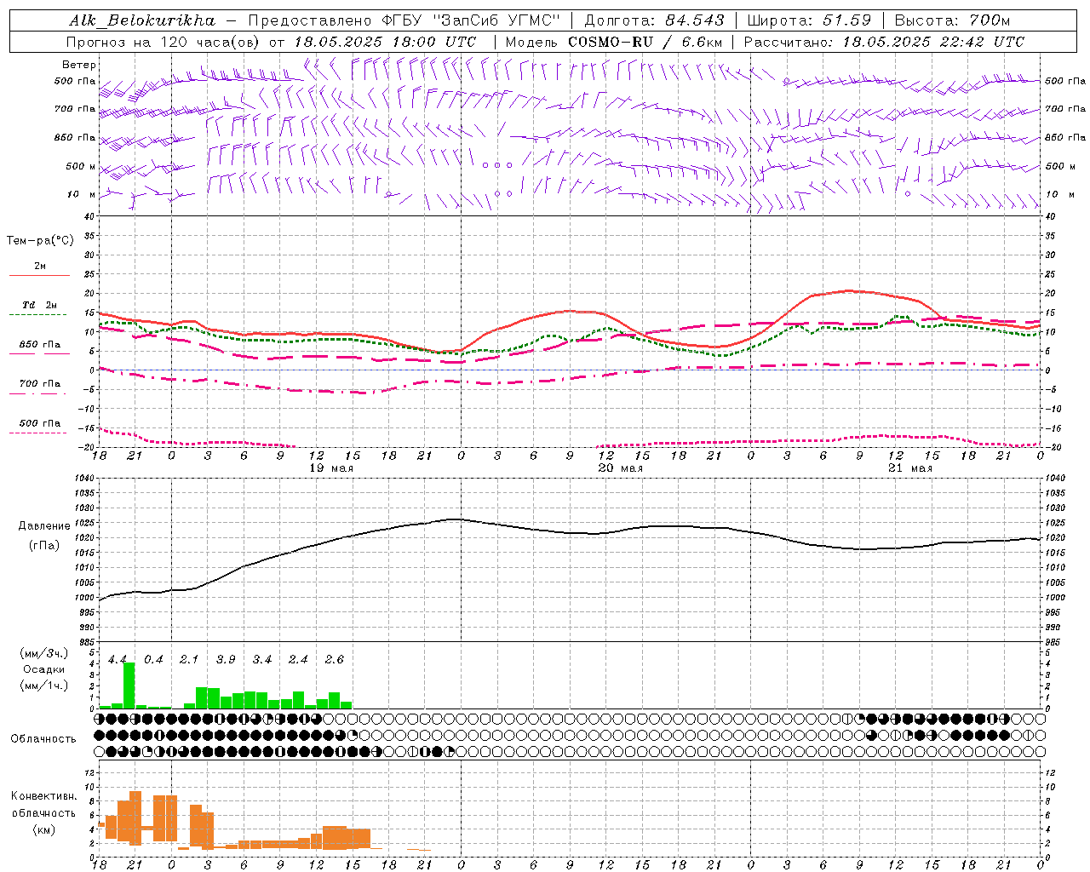Click the 700 гПа legend in the temperature panel
1090x872 pixels.
[39, 384]
